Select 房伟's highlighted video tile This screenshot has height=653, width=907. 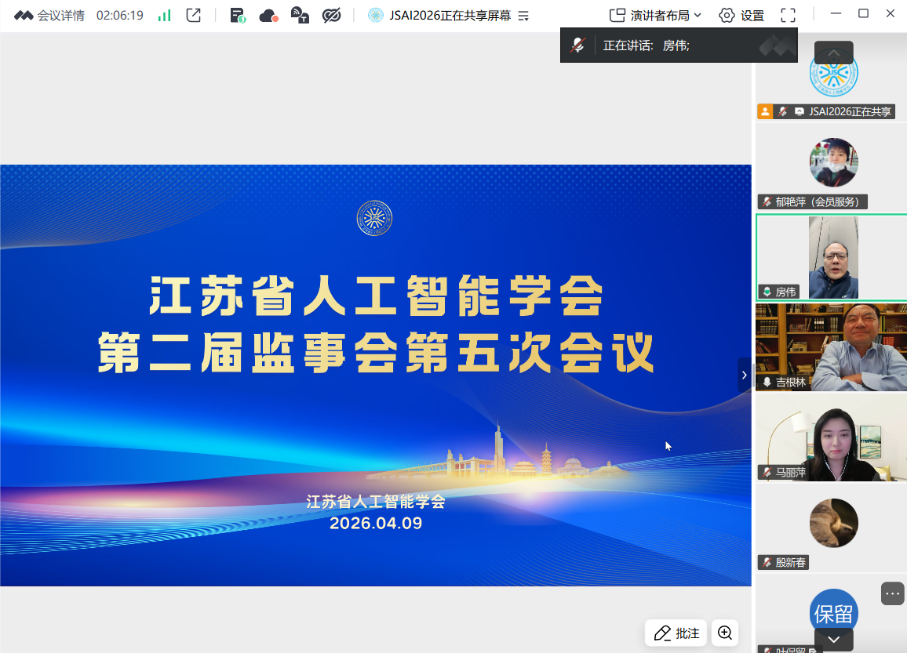tap(830, 257)
